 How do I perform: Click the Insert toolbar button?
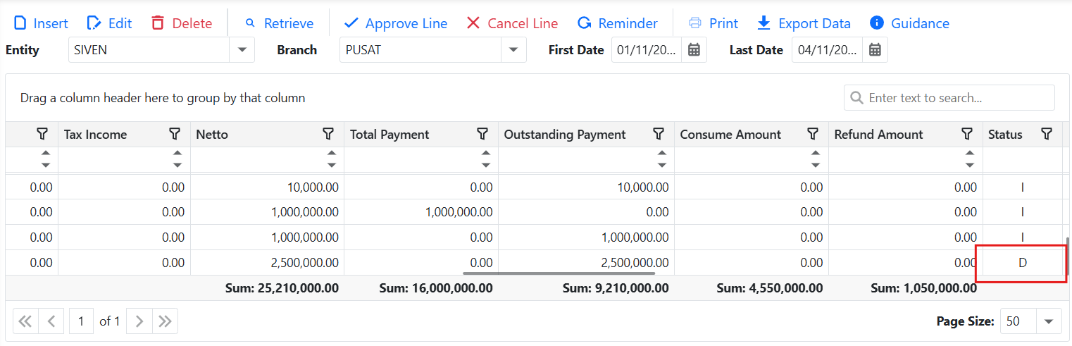tap(41, 23)
